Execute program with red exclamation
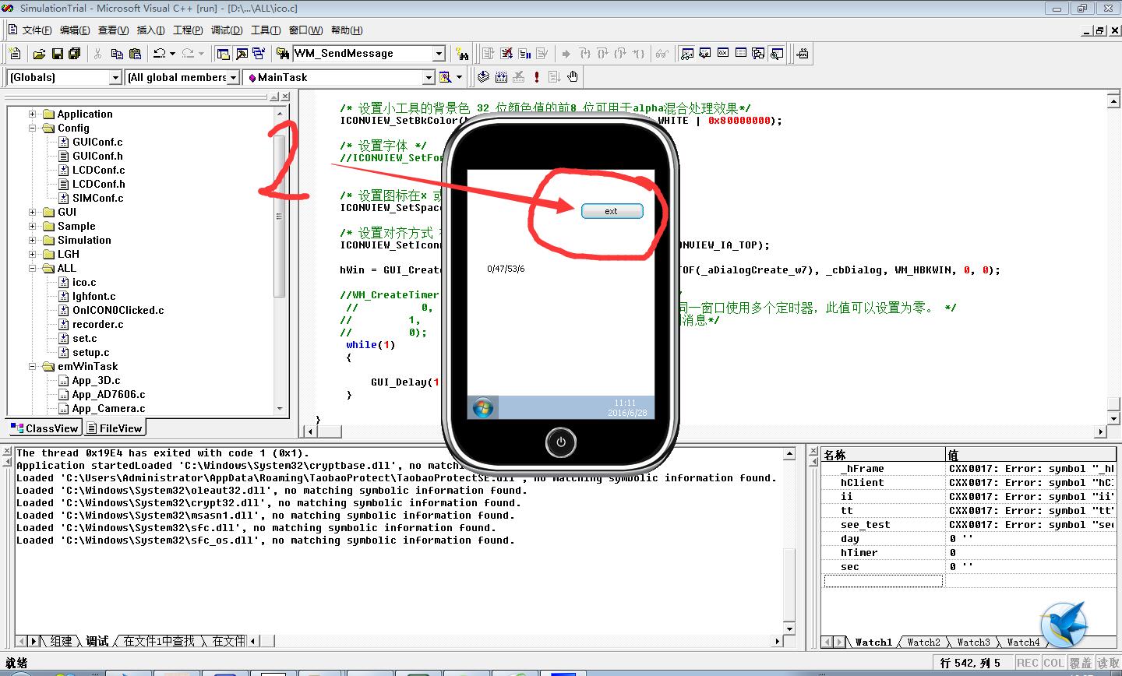The image size is (1122, 676). click(x=537, y=77)
